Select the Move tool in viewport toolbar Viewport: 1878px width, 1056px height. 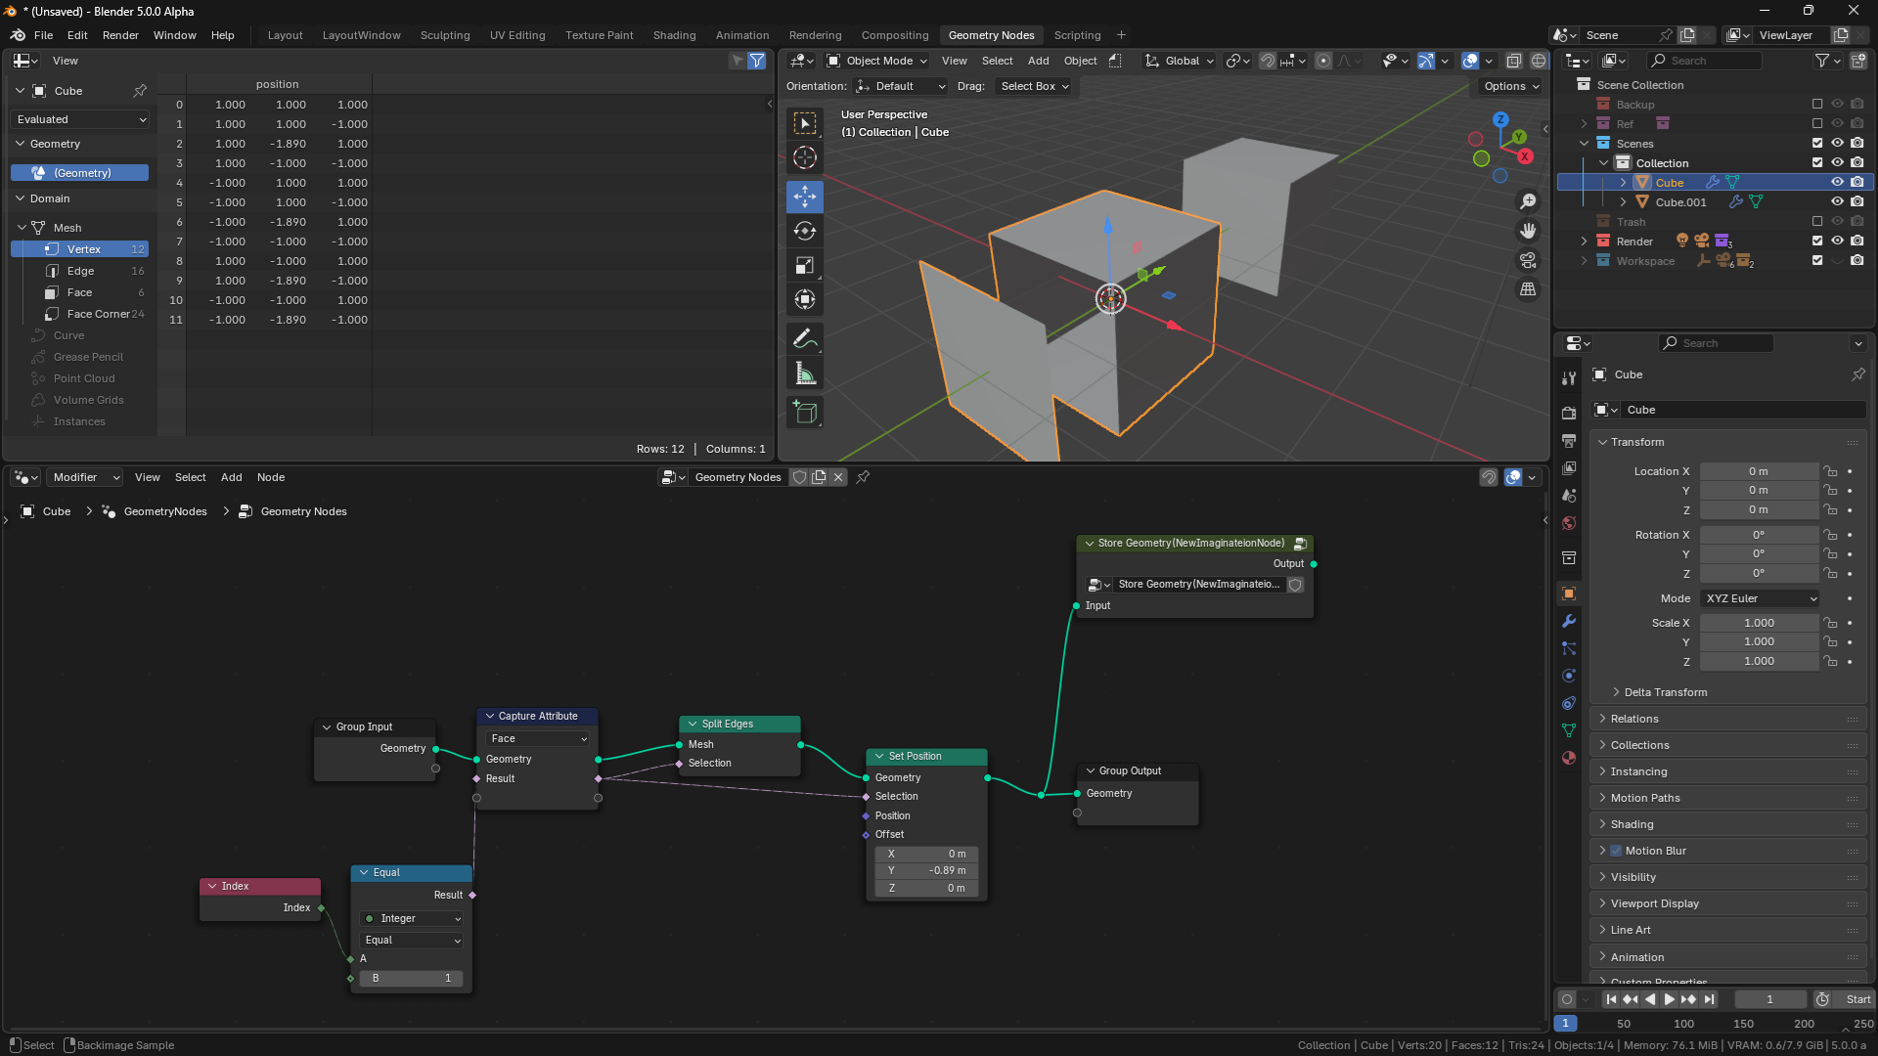point(805,197)
